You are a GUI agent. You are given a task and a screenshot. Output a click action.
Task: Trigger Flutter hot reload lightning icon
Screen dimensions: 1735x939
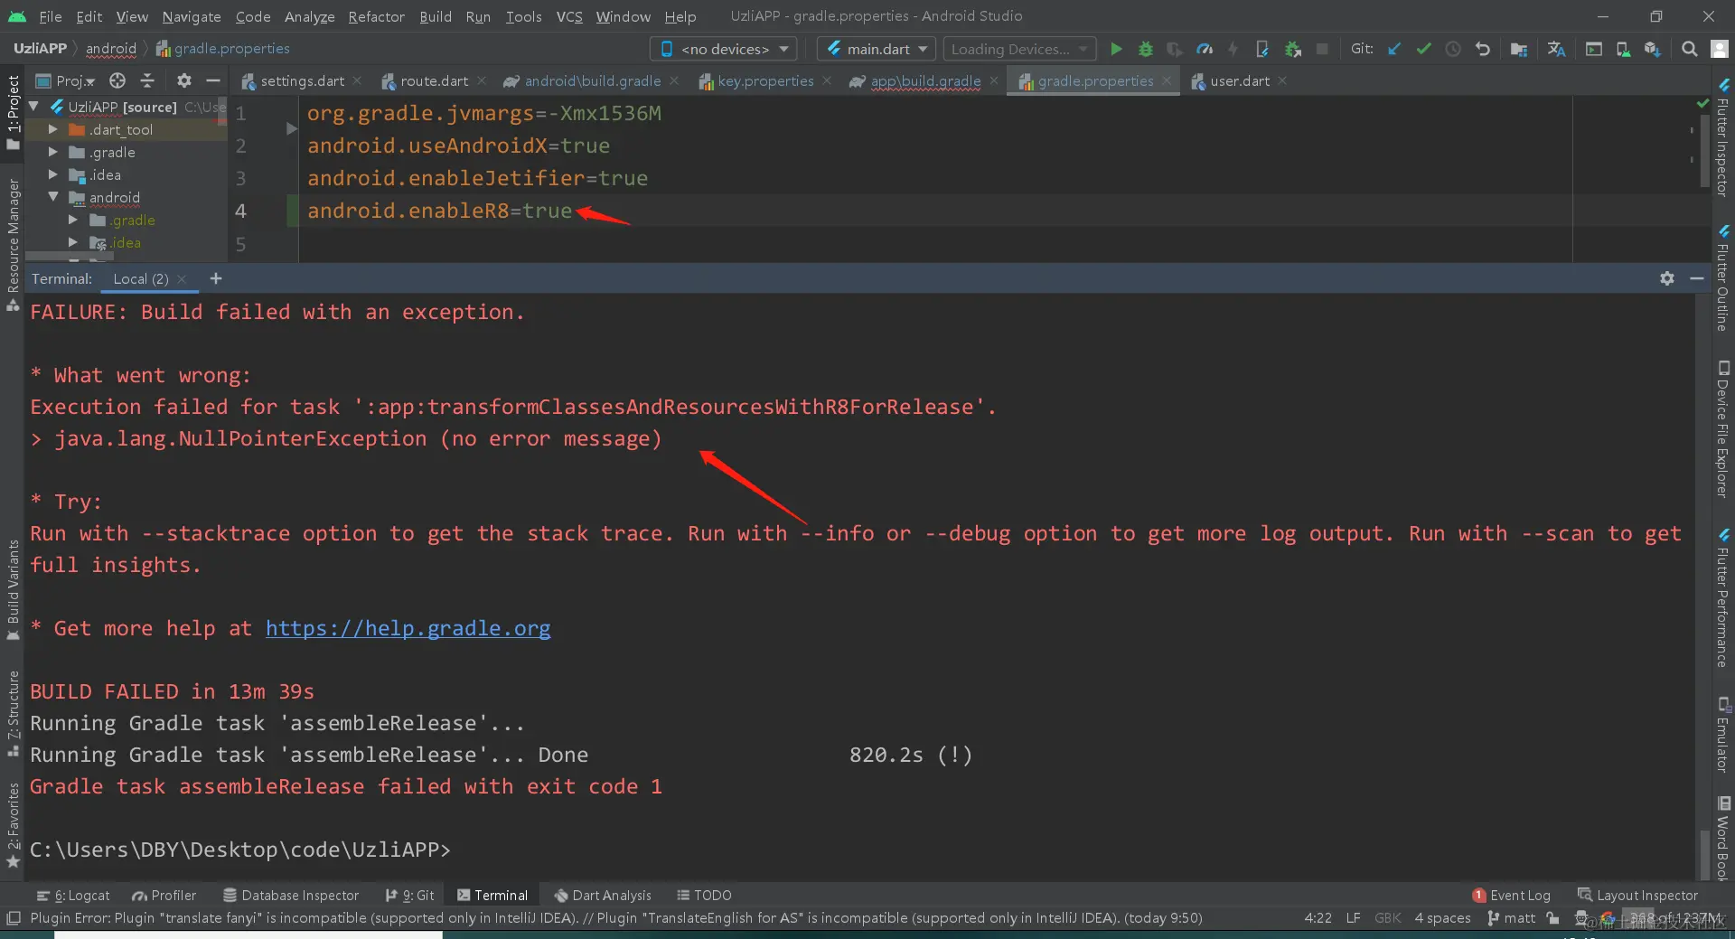coord(1233,49)
